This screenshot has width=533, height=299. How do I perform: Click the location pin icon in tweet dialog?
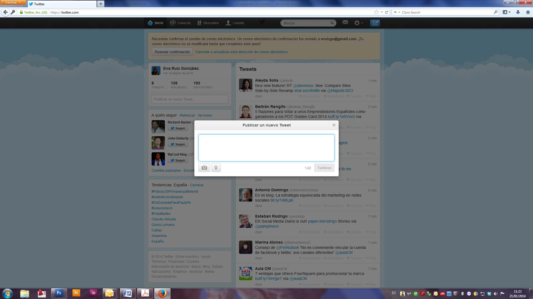click(x=216, y=168)
